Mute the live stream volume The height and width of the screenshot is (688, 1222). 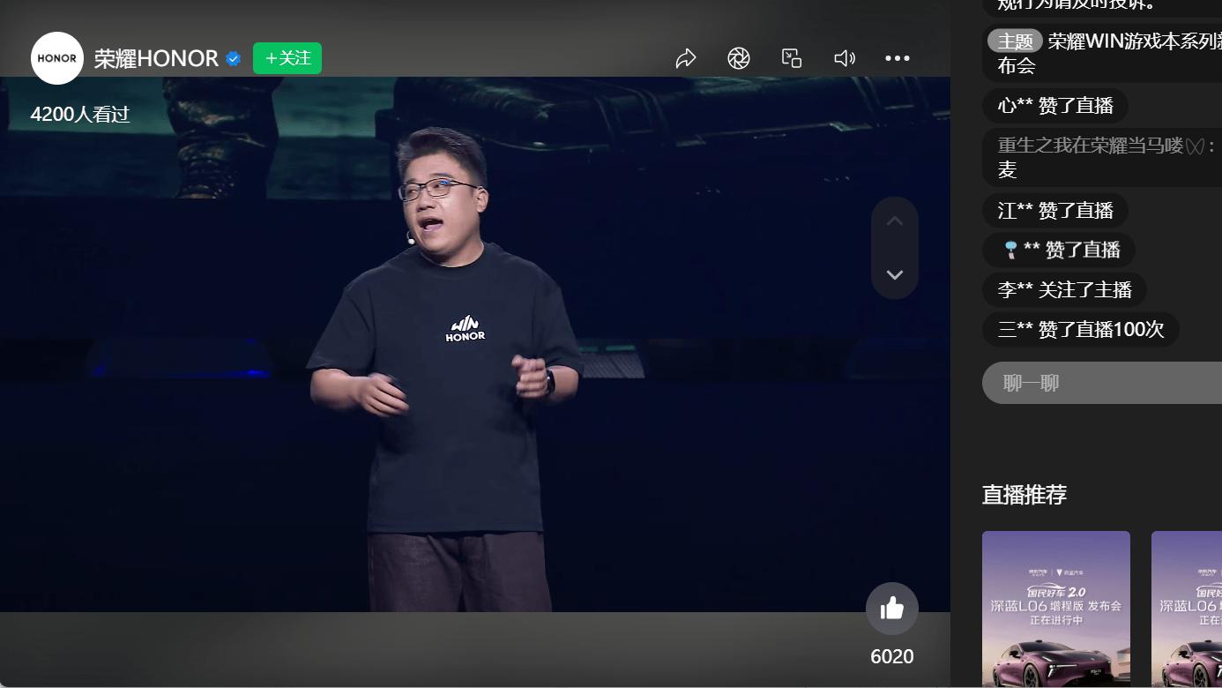click(845, 58)
